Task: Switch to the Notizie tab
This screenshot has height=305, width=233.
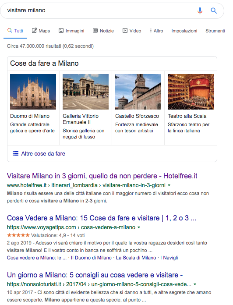Action: coord(103,31)
